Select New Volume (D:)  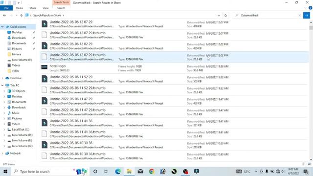click(22, 135)
